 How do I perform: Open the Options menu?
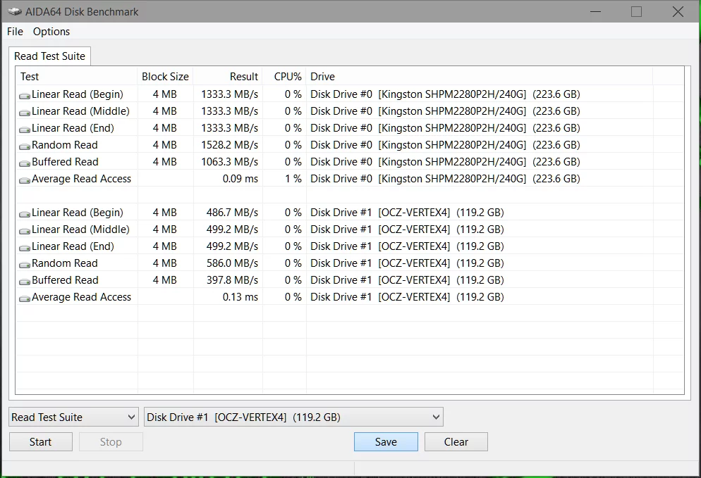pos(51,32)
